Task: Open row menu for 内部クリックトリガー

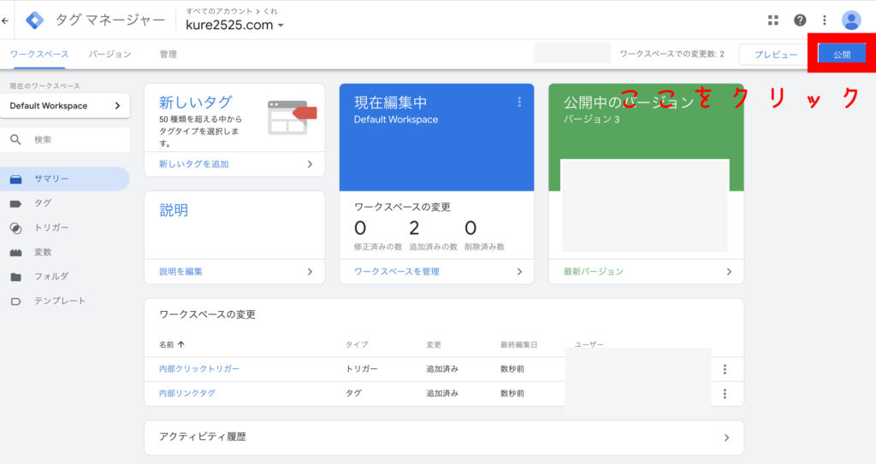Action: click(x=725, y=369)
